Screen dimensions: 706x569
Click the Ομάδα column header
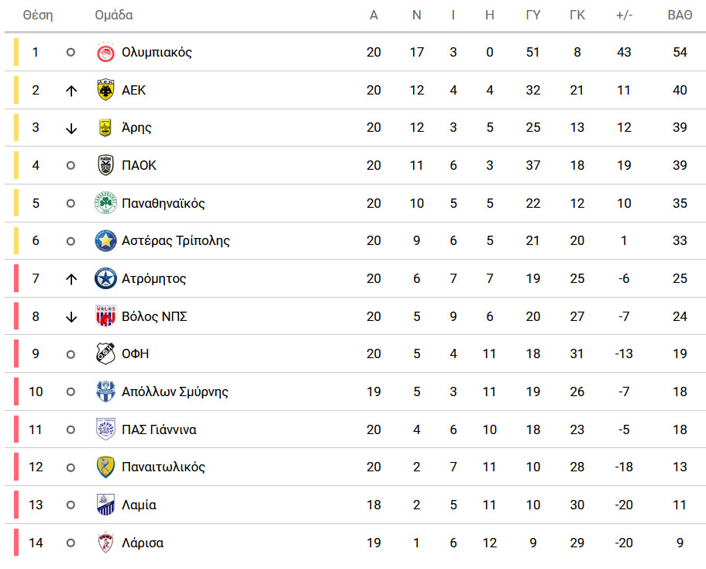coord(113,16)
